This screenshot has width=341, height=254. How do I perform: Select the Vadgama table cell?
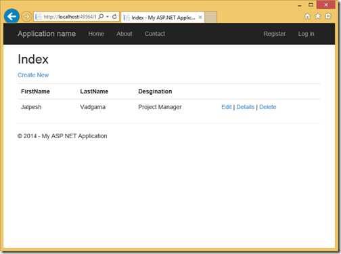[x=93, y=107]
